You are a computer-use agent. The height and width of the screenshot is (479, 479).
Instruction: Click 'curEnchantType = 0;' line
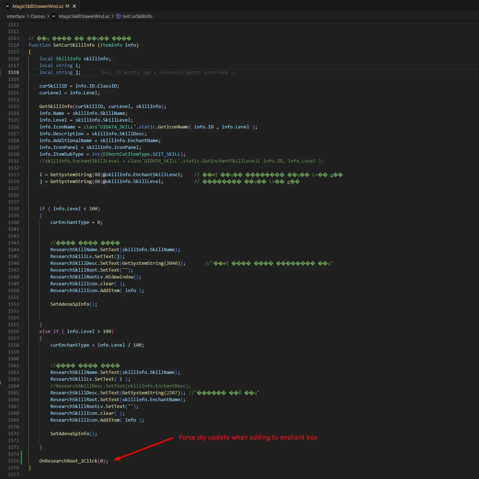[76, 222]
